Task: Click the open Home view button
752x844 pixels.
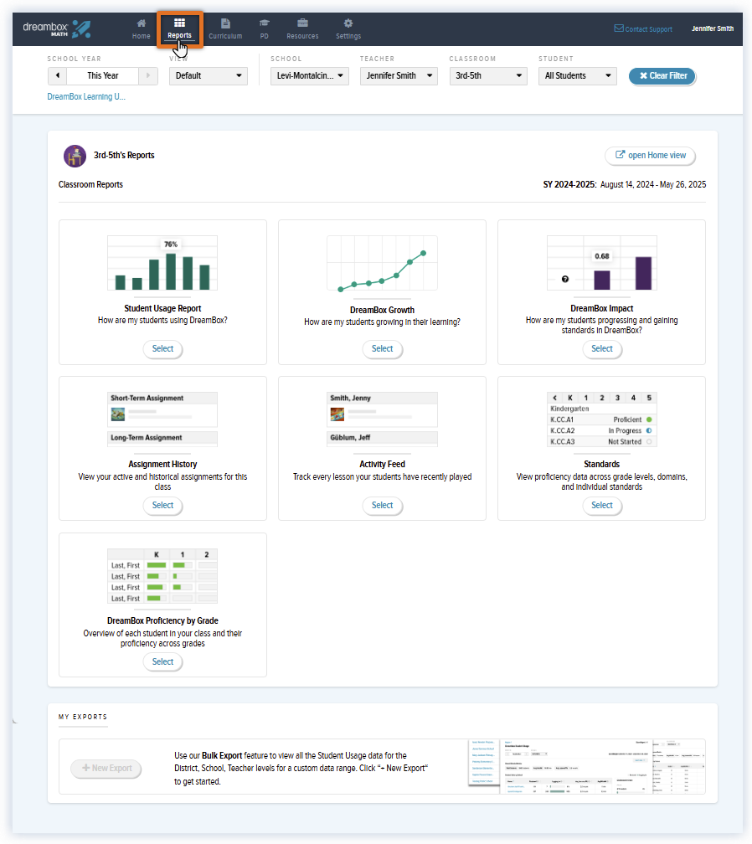Action: pyautogui.click(x=650, y=156)
